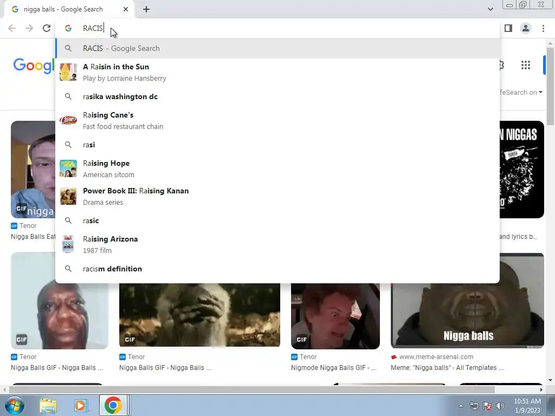This screenshot has height=416, width=555.
Task: Open the volume speaker tray icon
Action: (500, 406)
